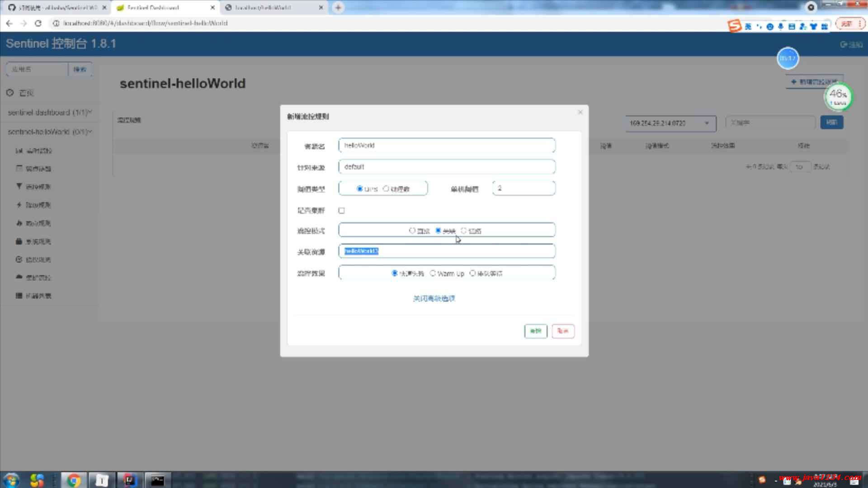Select direct (直接) flow control mode
The width and height of the screenshot is (868, 488).
(x=412, y=230)
